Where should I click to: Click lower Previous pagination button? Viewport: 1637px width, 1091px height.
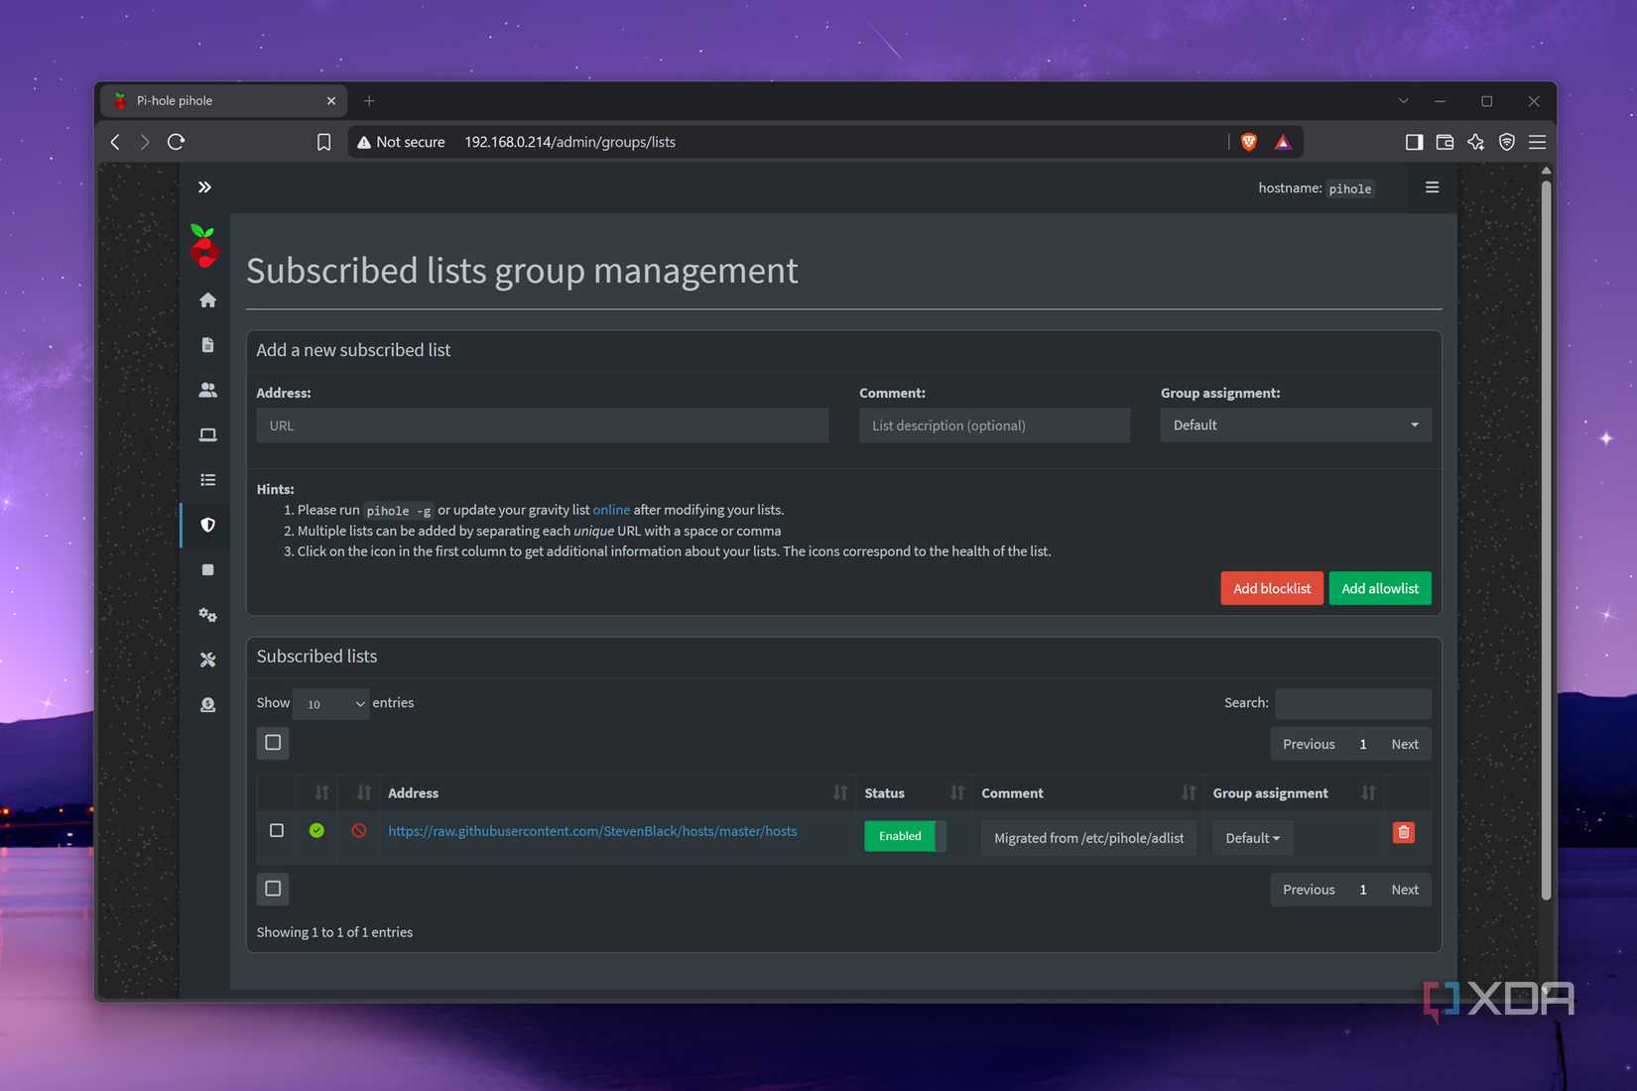(x=1309, y=890)
